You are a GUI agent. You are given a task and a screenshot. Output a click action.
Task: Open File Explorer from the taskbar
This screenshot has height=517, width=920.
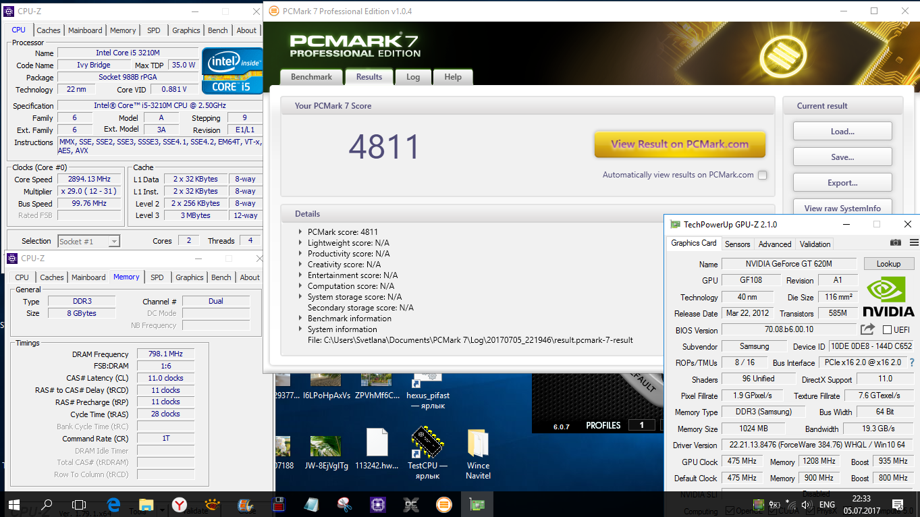coord(146,504)
